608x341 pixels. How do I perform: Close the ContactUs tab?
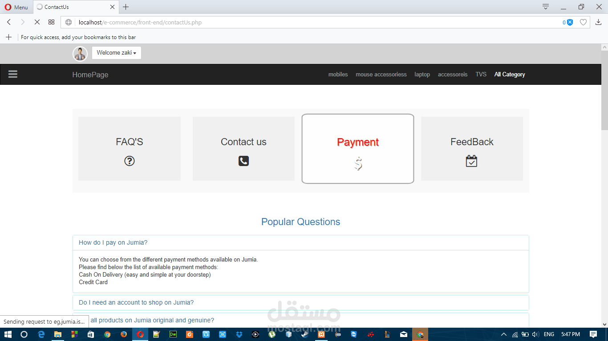(112, 7)
